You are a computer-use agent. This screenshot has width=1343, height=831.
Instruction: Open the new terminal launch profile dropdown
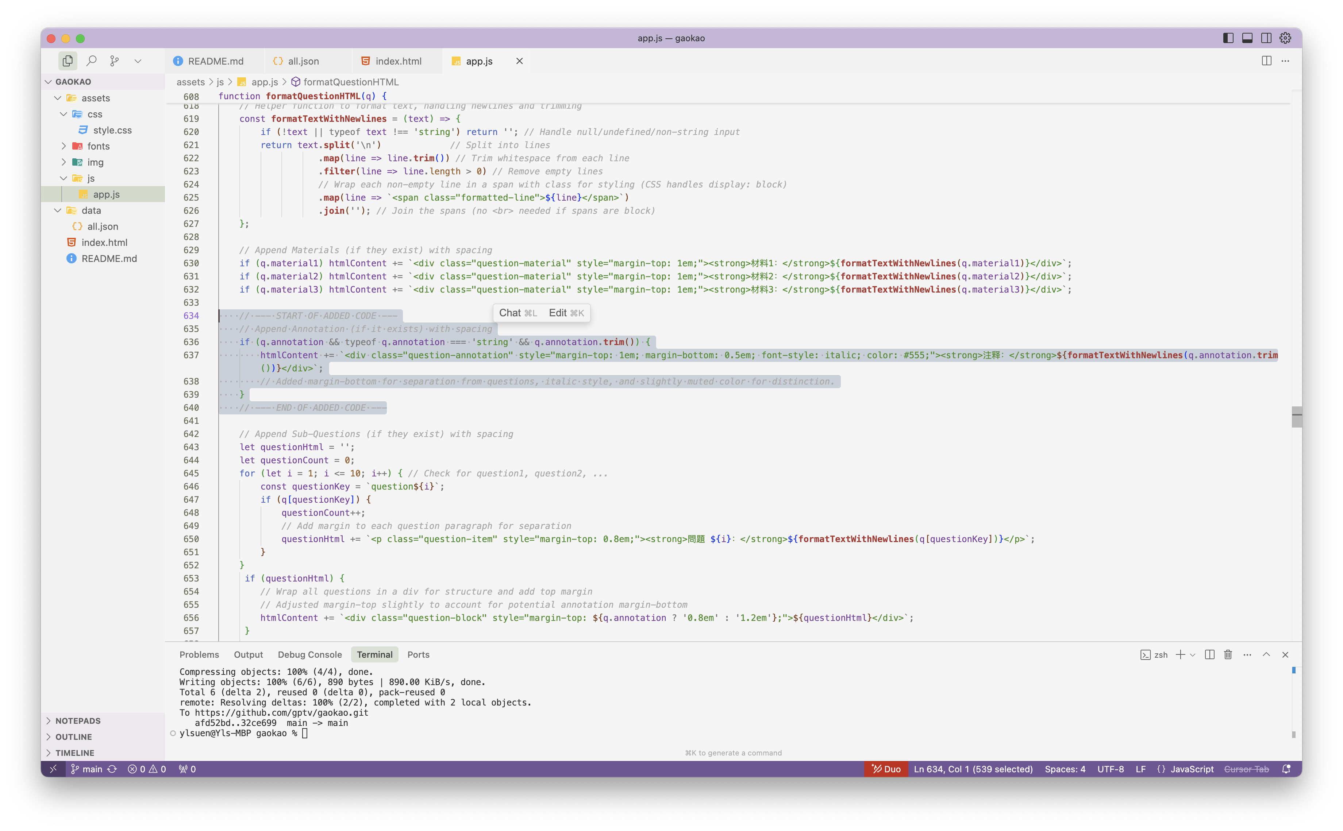coord(1193,654)
